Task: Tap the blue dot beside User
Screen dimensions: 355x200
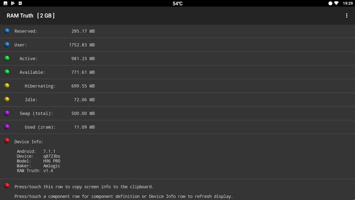Action: [7, 45]
